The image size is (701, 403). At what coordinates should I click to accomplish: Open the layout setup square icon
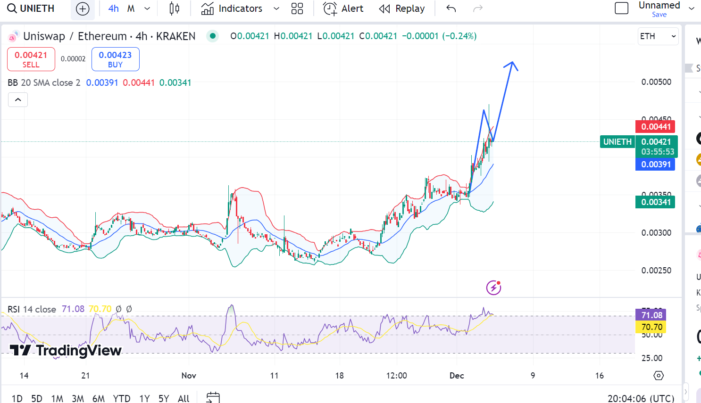click(622, 8)
